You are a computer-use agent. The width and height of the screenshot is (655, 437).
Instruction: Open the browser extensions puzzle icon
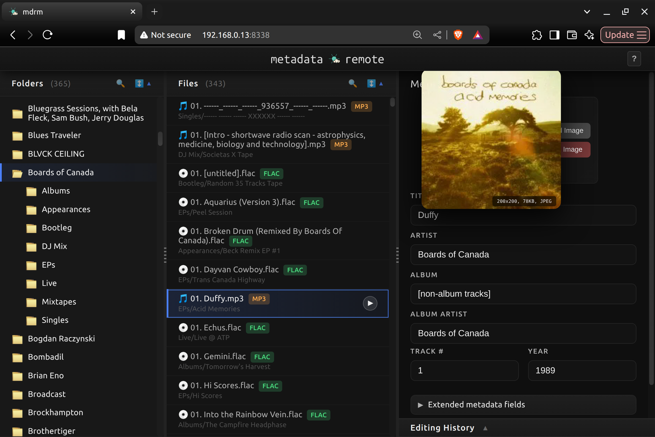coord(537,35)
